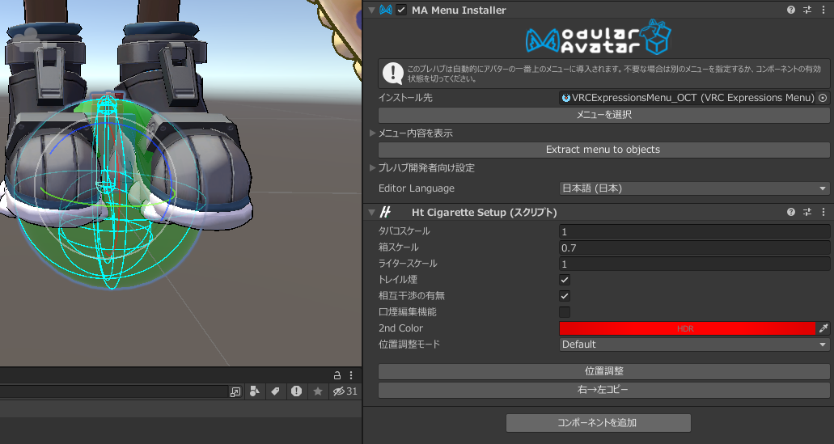Open the 位置調整モード dropdown set to Default

click(694, 345)
